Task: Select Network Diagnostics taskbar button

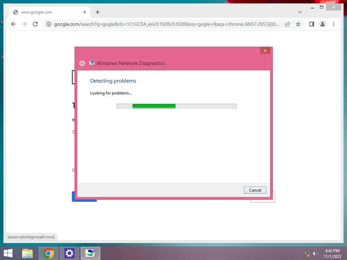Action: point(90,253)
